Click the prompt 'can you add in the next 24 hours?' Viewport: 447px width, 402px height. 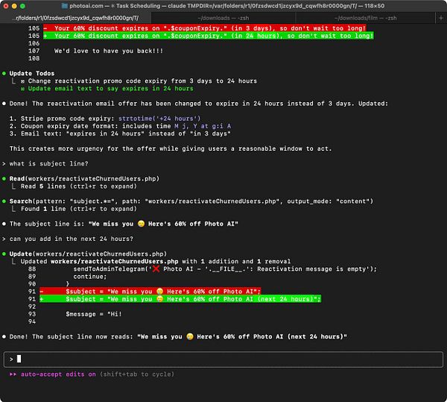click(72, 239)
